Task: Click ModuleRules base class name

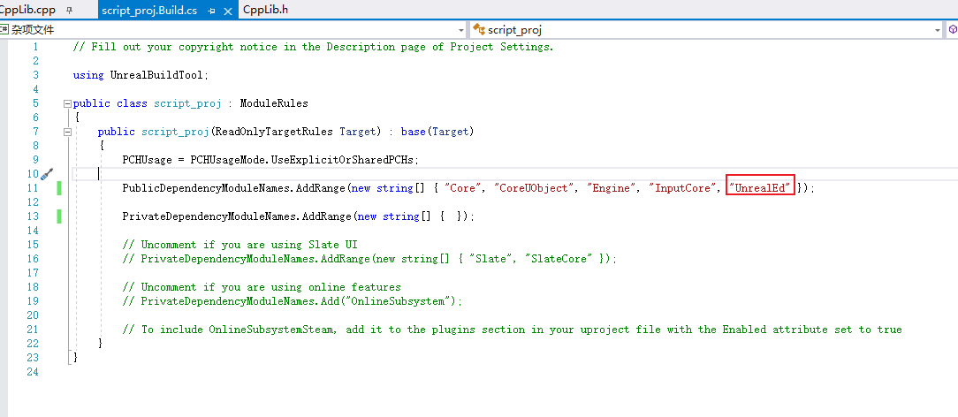Action: click(274, 103)
